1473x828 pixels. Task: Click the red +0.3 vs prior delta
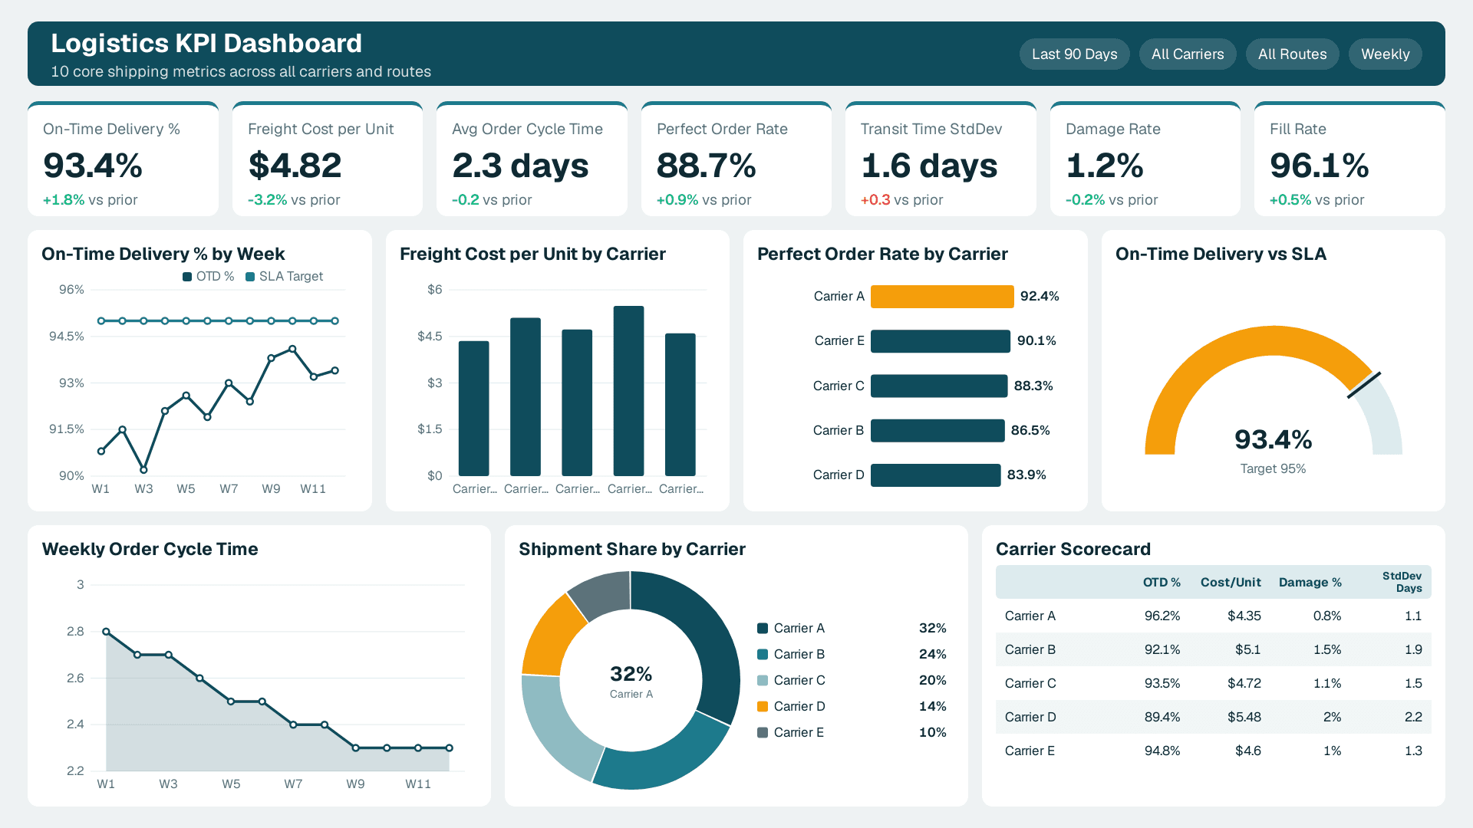click(901, 200)
